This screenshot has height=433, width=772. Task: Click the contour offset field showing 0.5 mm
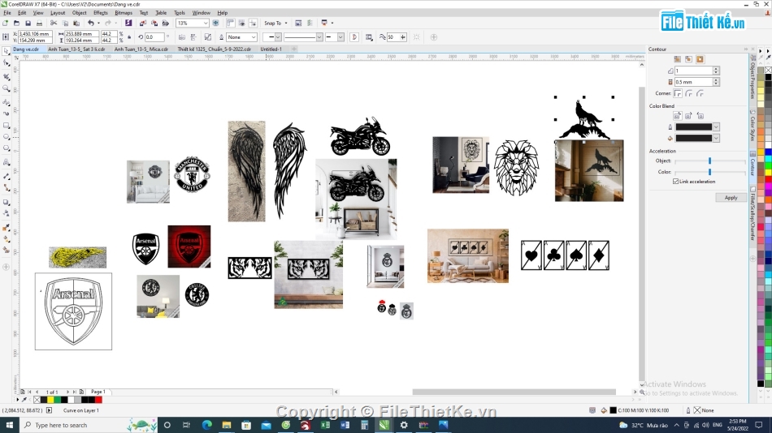(693, 82)
